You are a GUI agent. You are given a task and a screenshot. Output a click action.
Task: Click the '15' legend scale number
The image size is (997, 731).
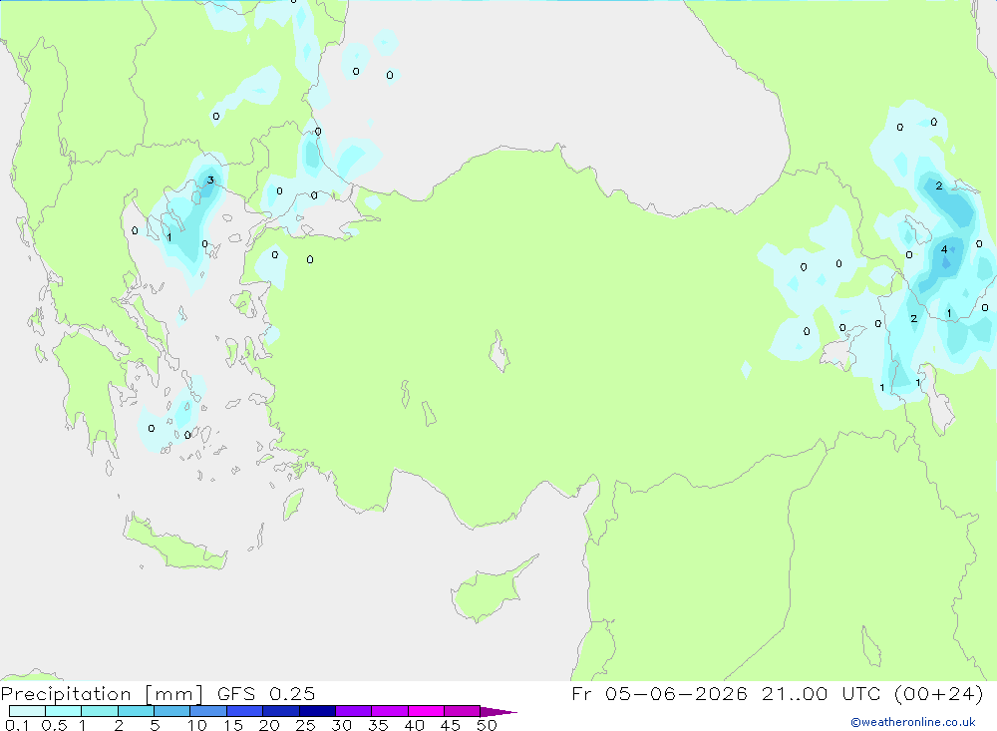click(x=233, y=725)
